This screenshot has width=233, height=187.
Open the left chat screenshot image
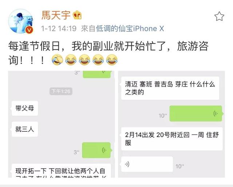(62, 124)
